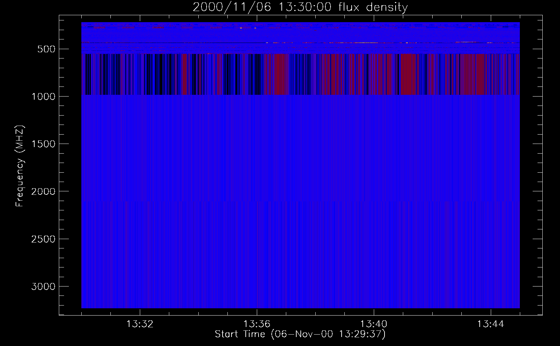Click the 3000 frequency tick label

click(43, 286)
